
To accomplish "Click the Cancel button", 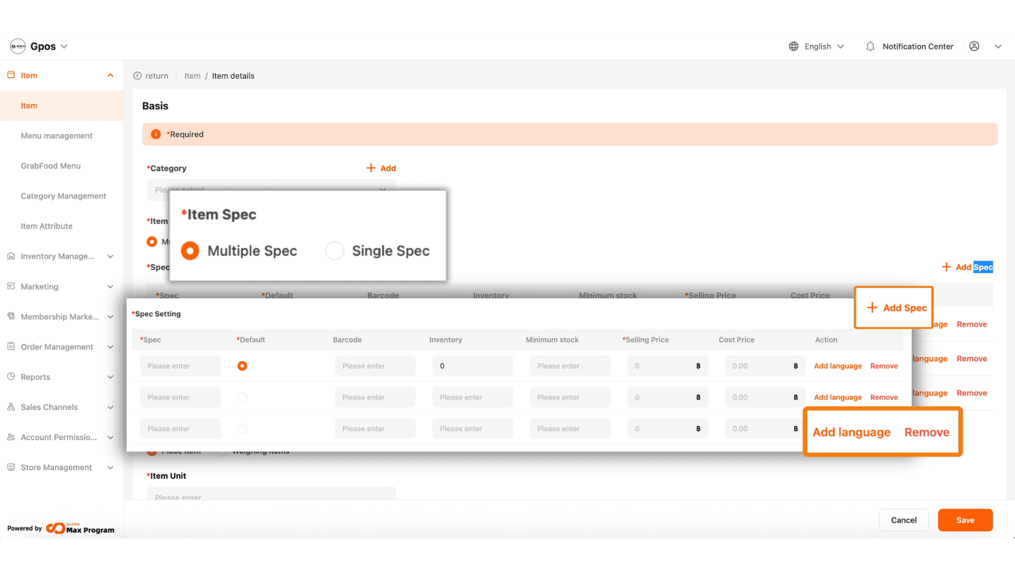I will 903,520.
